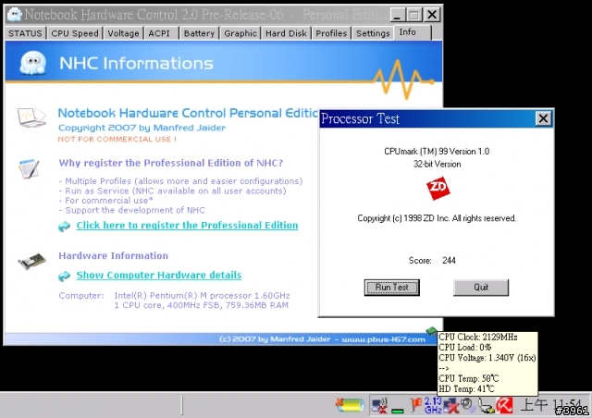
Task: Click the green bar tray icon
Action: (397, 411)
